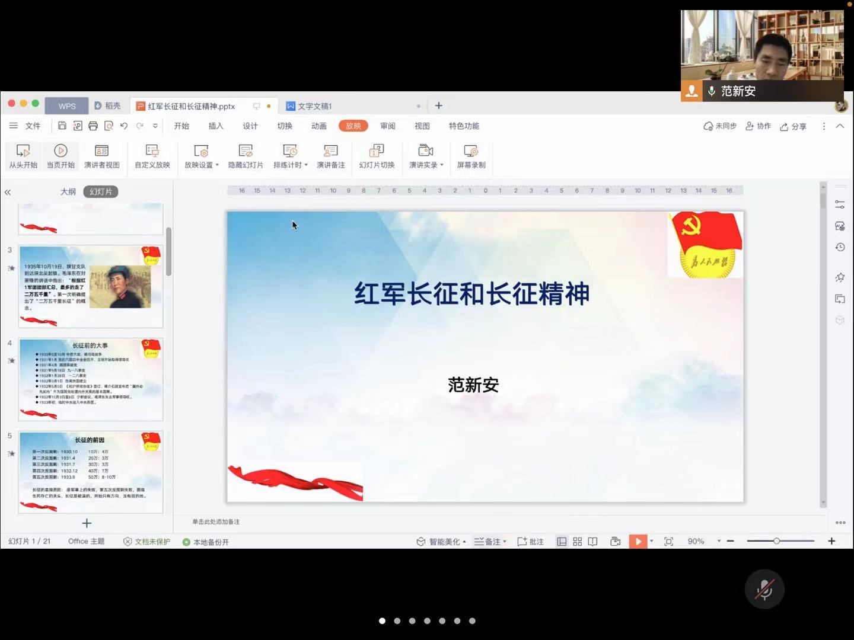The height and width of the screenshot is (640, 854).
Task: Start slideshow with 从头开始 icon
Action: (x=23, y=151)
